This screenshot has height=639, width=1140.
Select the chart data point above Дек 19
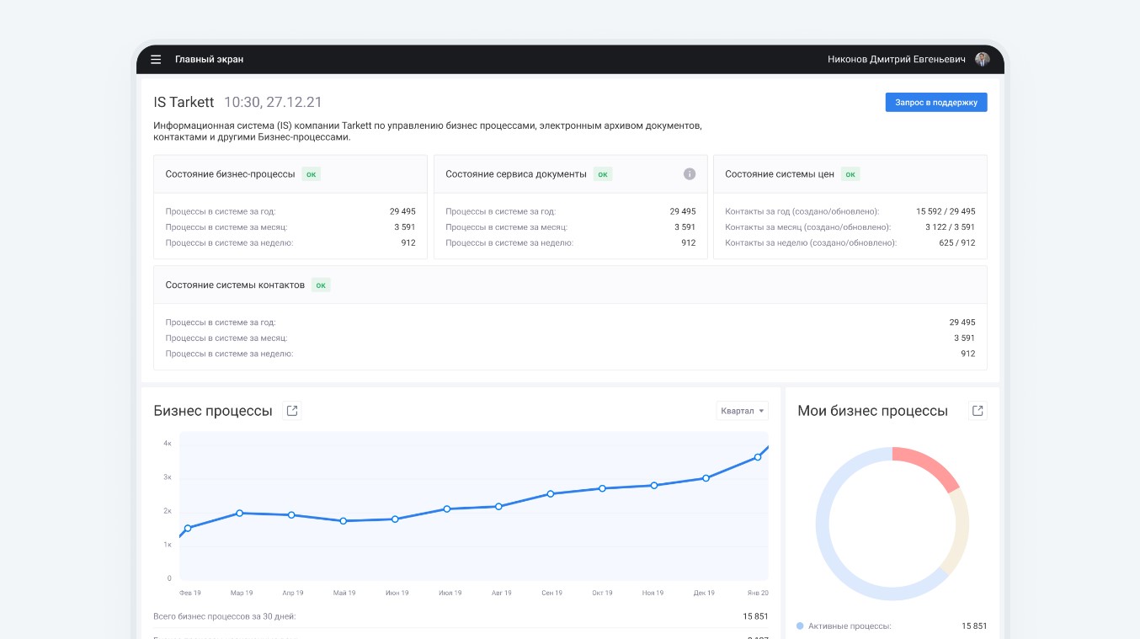[706, 478]
